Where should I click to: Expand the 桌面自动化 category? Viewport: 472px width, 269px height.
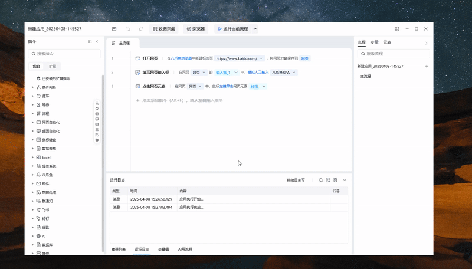(32, 131)
